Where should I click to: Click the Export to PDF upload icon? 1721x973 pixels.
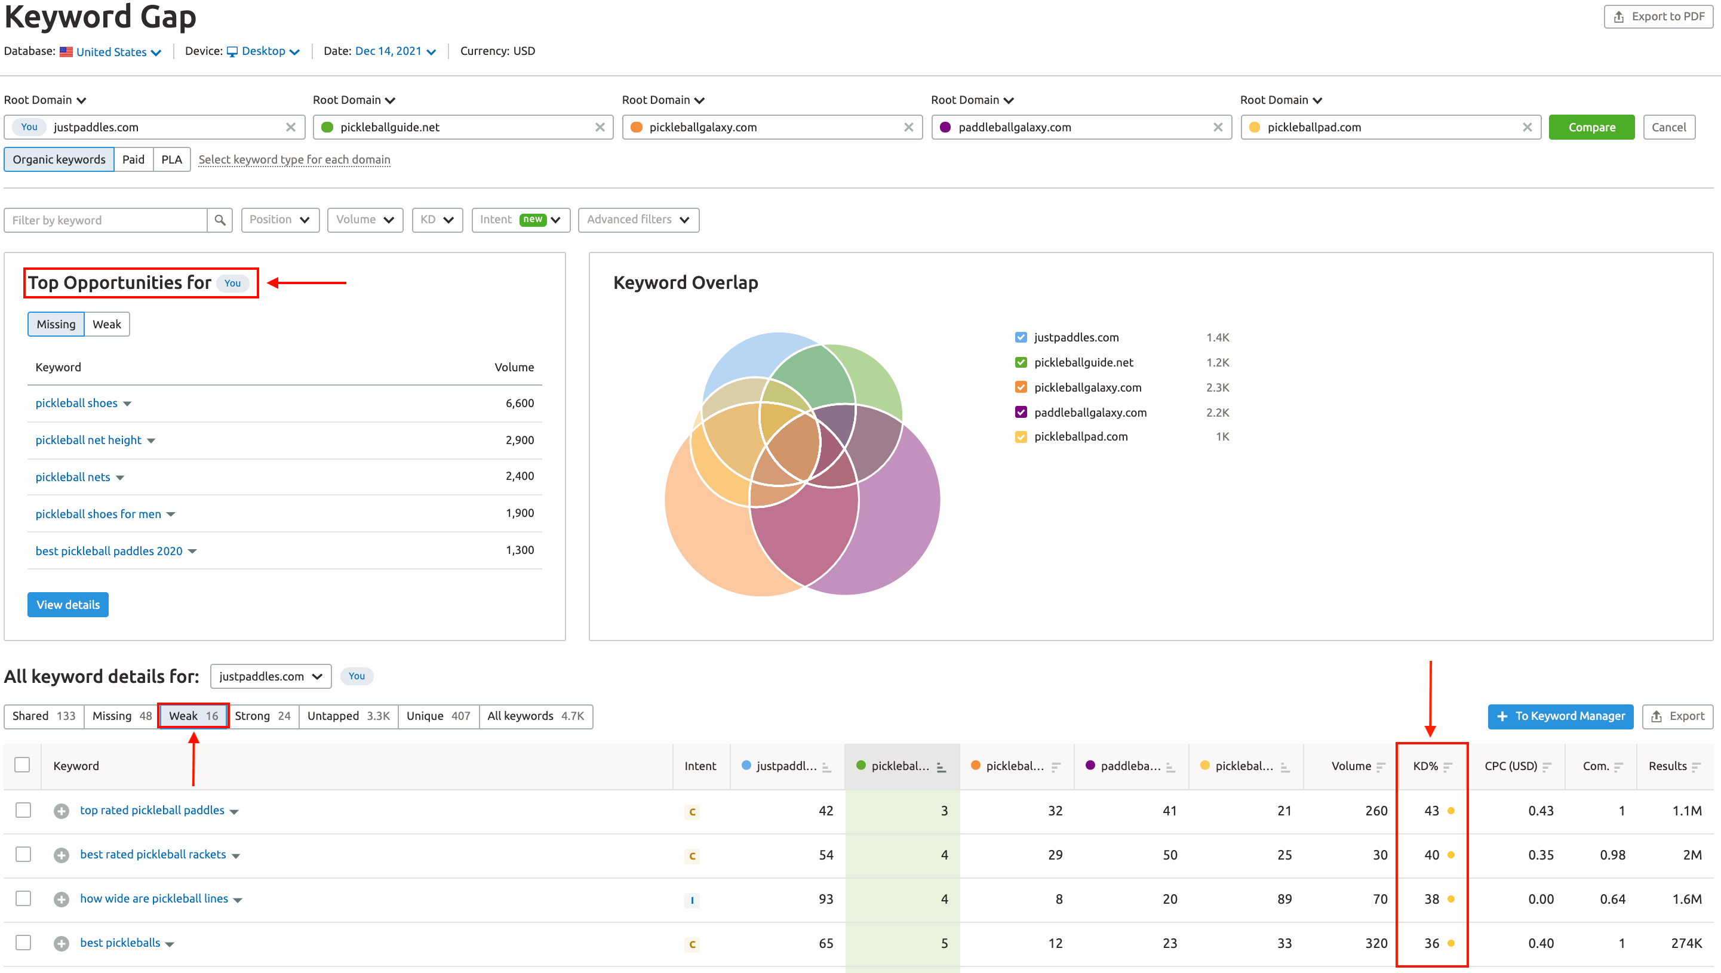pos(1619,17)
